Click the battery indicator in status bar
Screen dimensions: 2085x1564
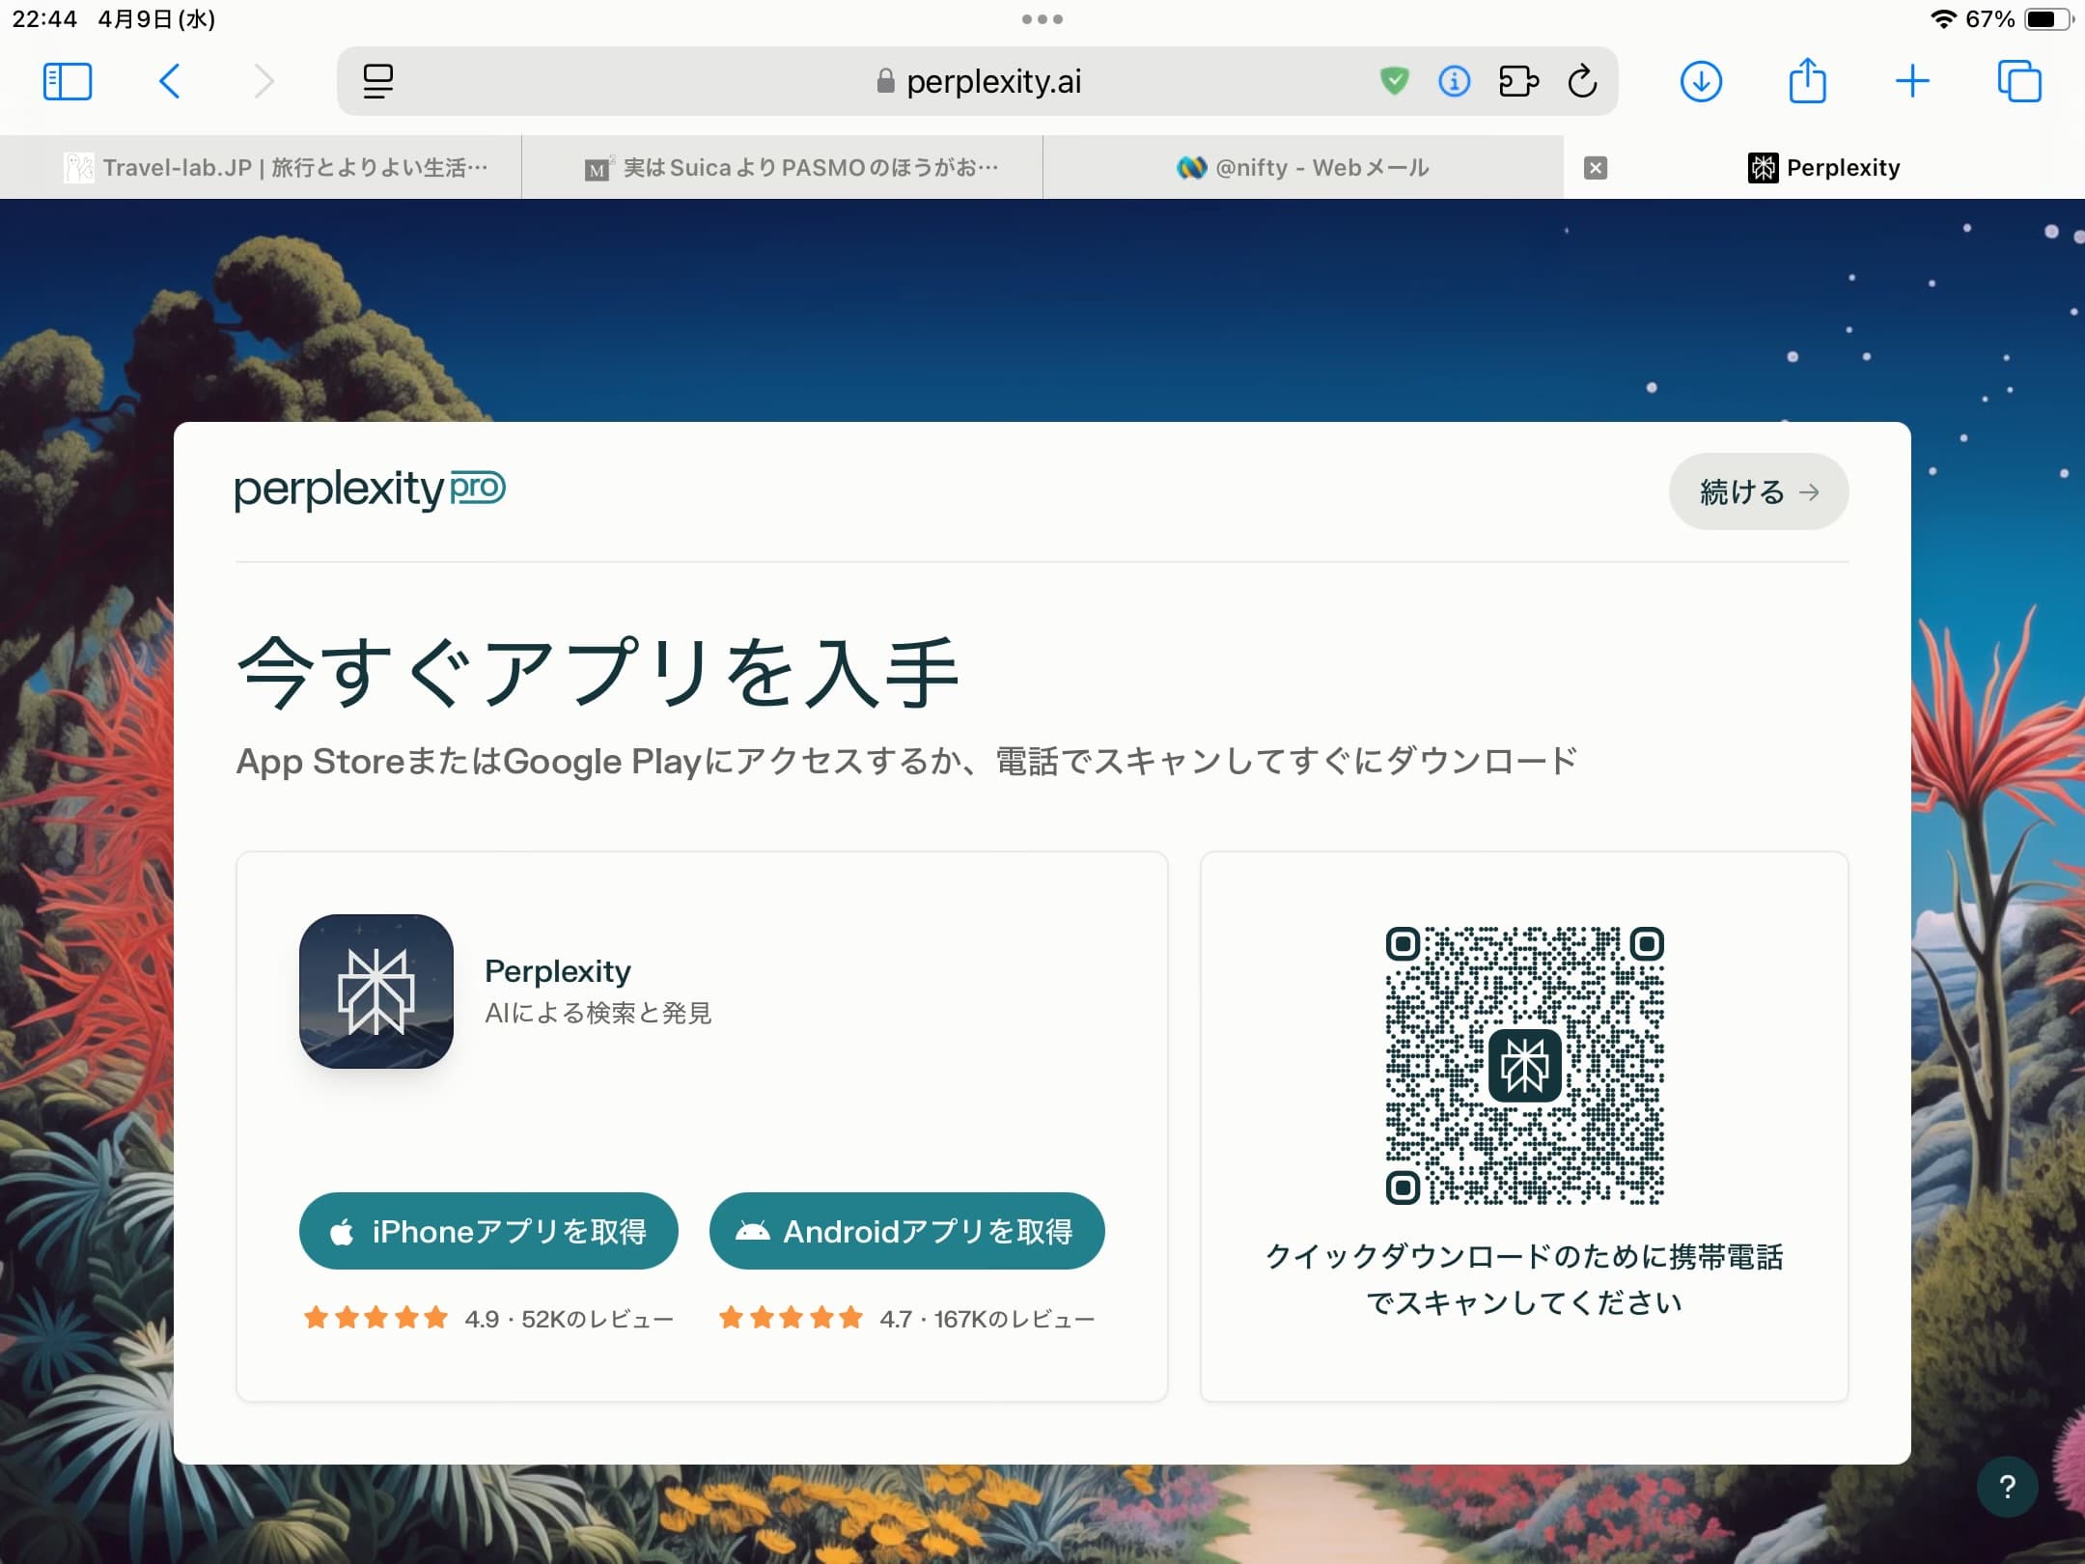(2048, 19)
